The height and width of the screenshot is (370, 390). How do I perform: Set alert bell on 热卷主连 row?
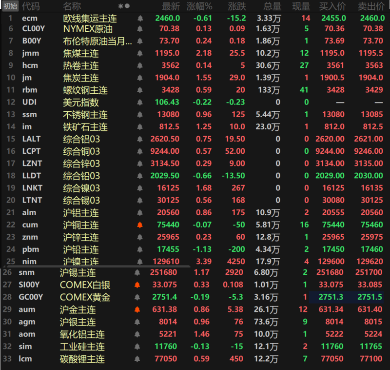click(x=140, y=65)
